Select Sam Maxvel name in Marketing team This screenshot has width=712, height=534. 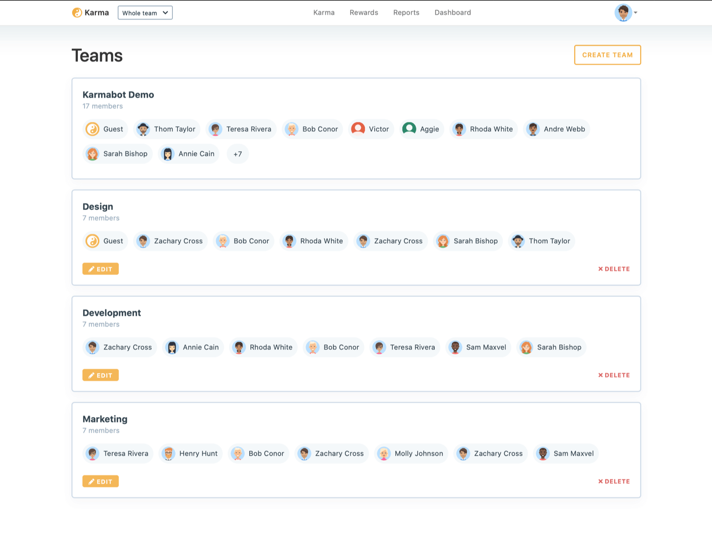[x=574, y=454]
